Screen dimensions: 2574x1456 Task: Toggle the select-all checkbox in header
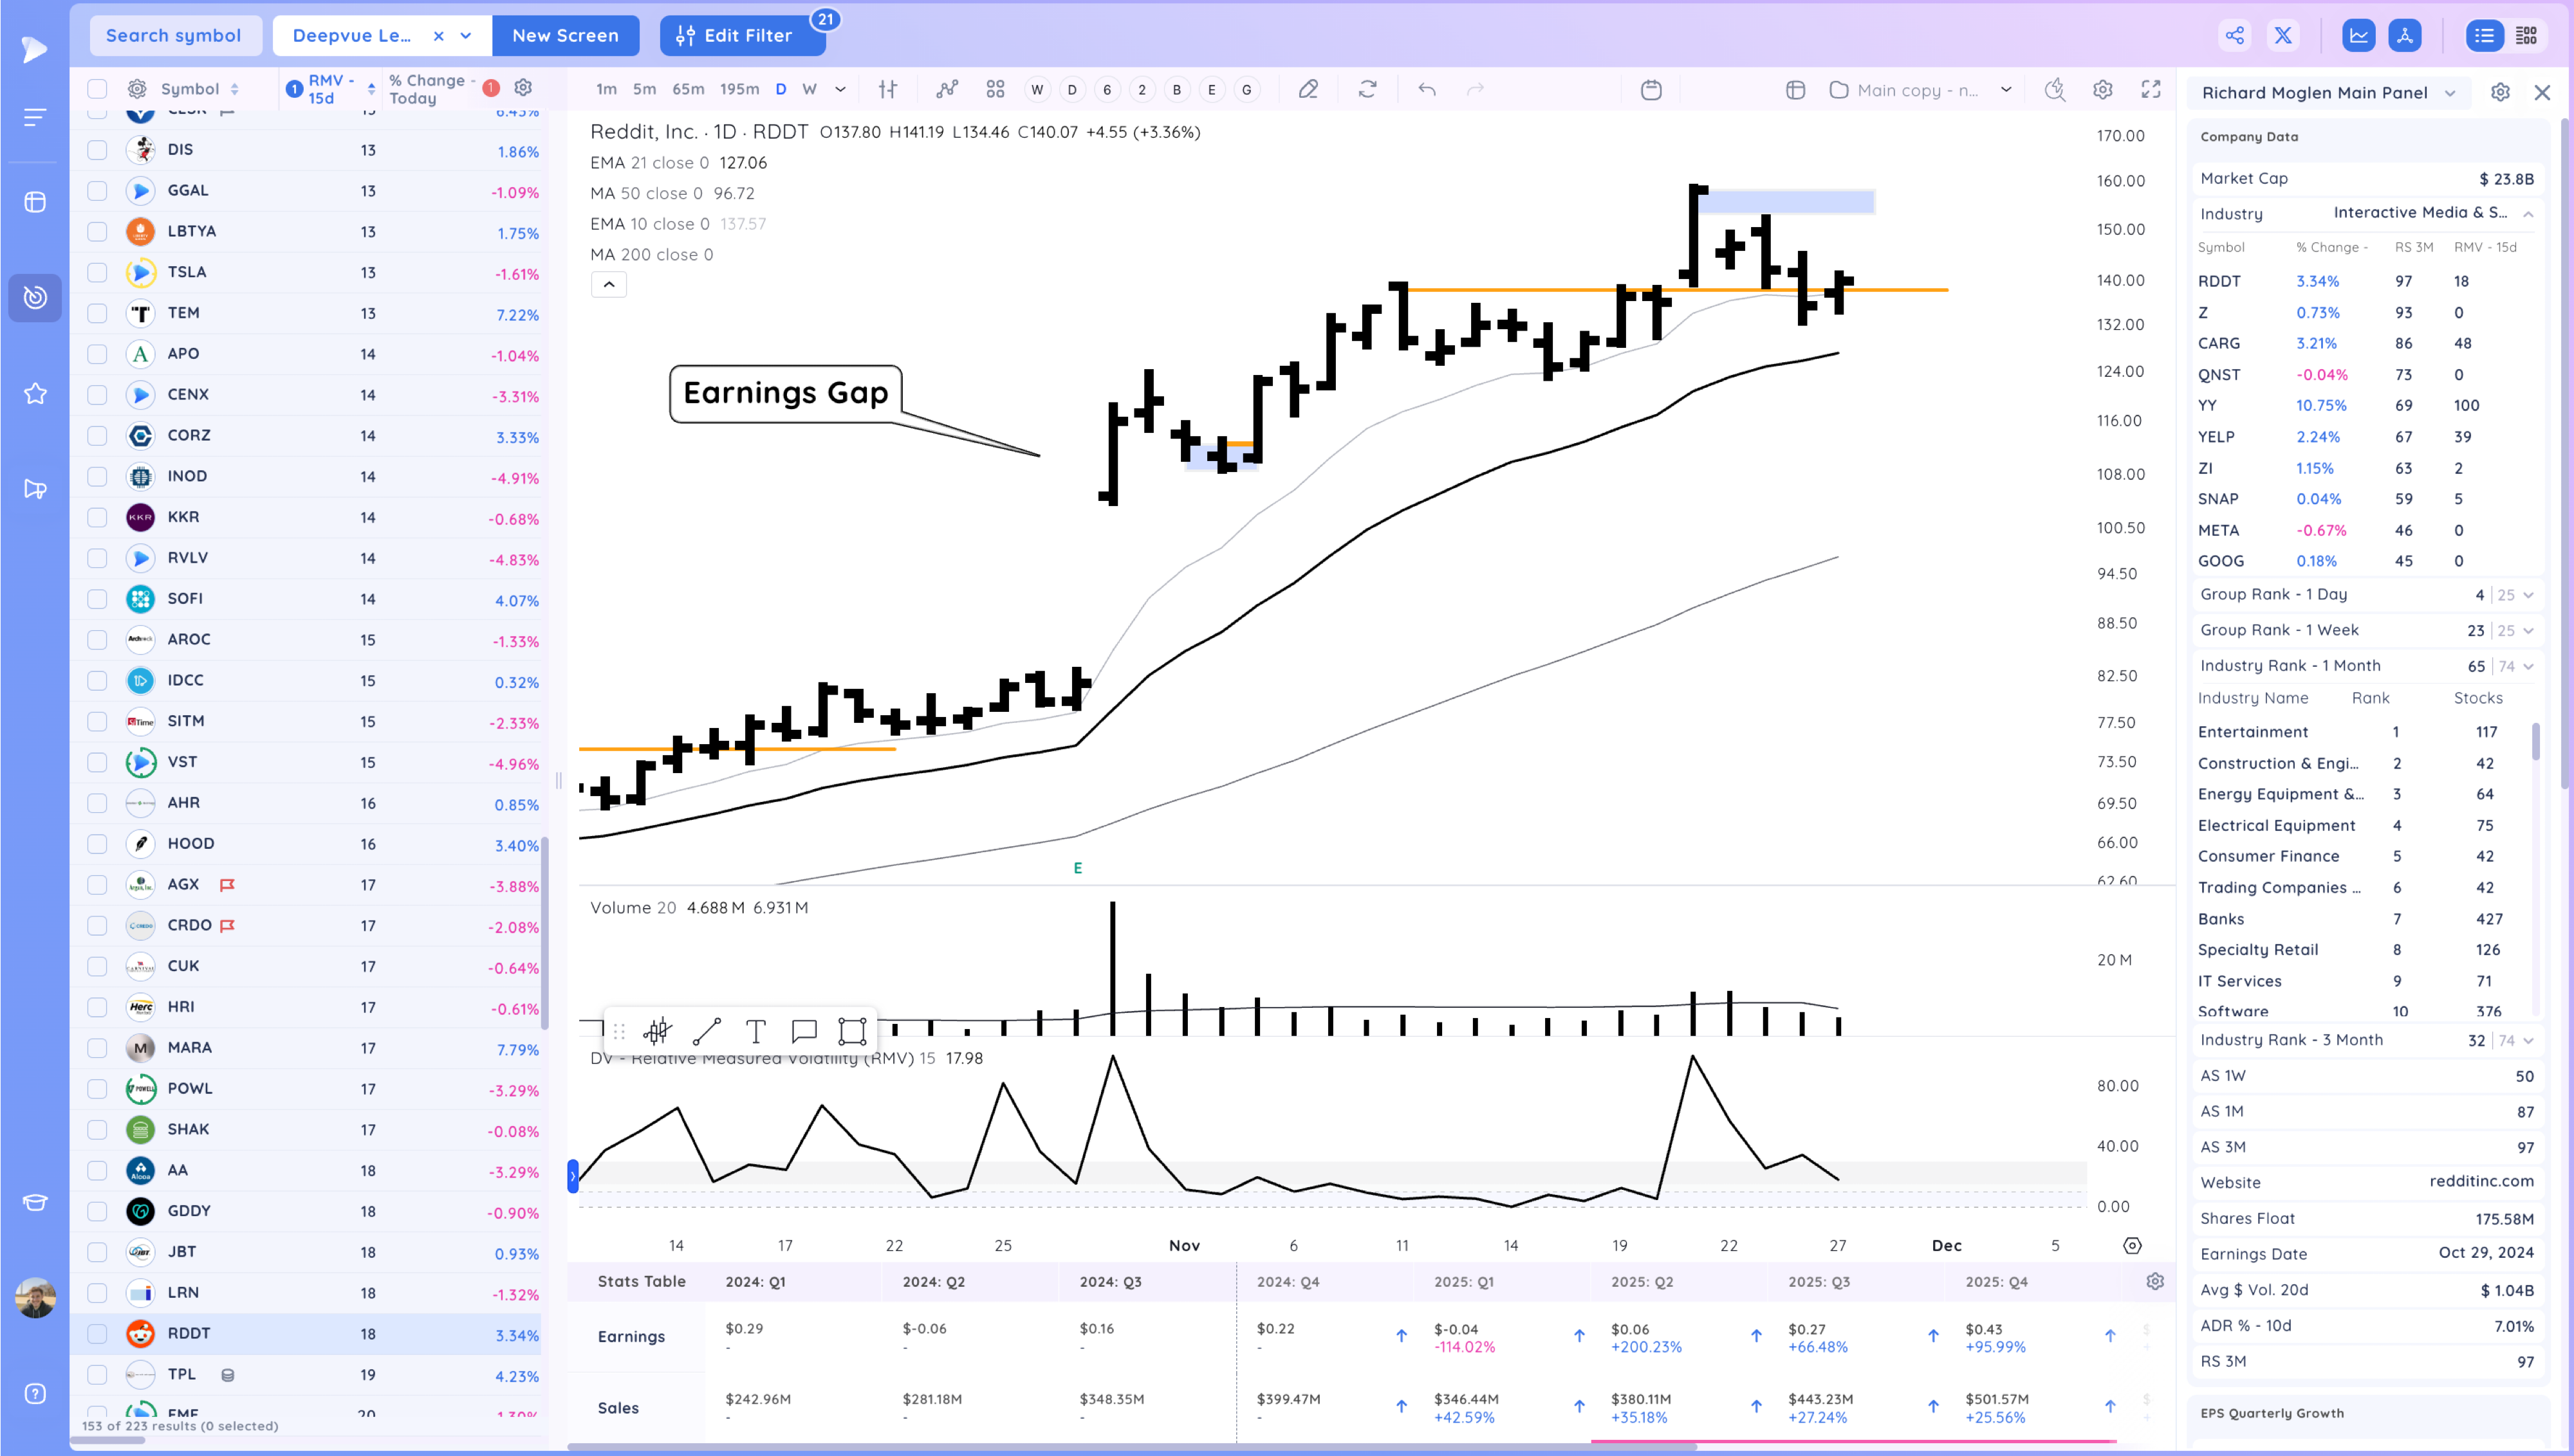(97, 89)
